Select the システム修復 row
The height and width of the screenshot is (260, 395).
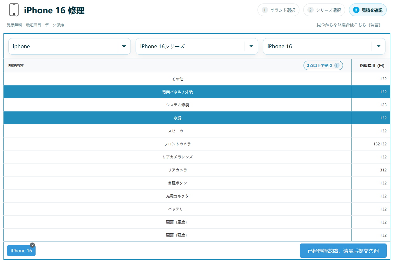(x=177, y=105)
